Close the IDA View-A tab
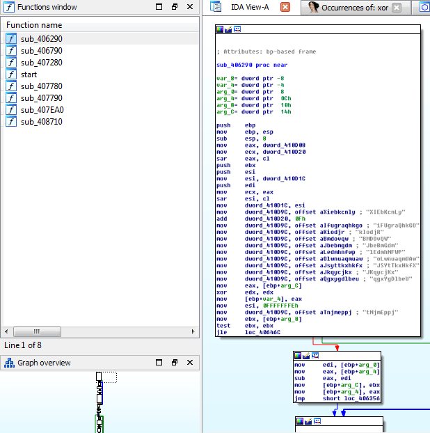 (x=285, y=7)
